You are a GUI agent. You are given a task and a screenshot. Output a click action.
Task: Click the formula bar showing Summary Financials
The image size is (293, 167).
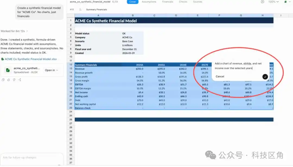(x=96, y=9)
